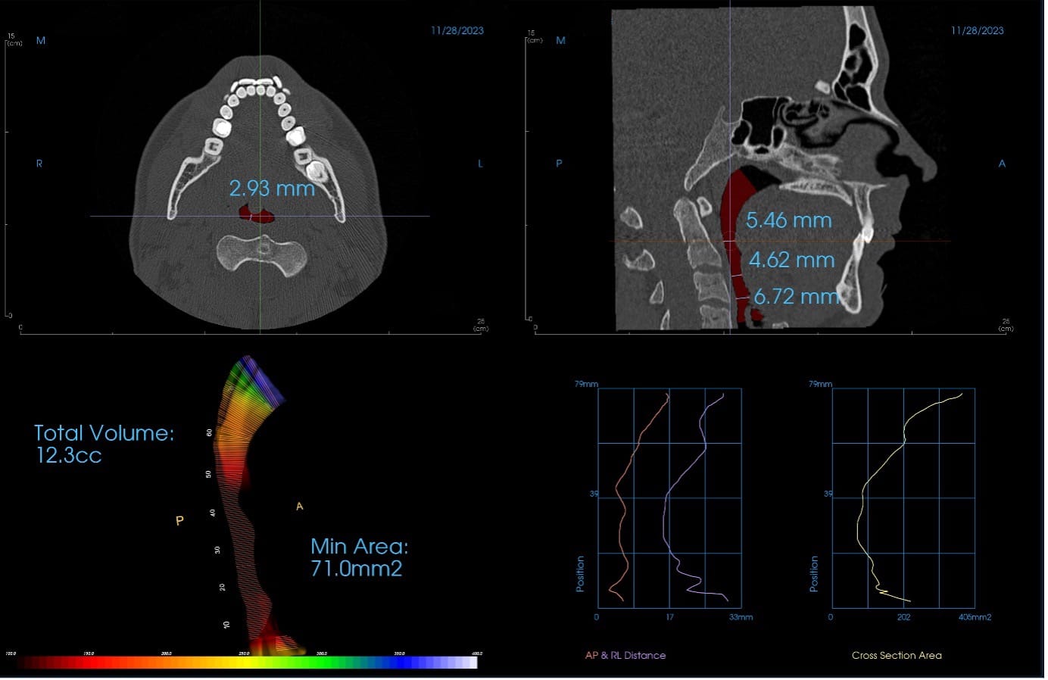Screen dimensions: 1048x680
Task: Click the 11/28/2023 date in sagittal view
Action: 977,30
